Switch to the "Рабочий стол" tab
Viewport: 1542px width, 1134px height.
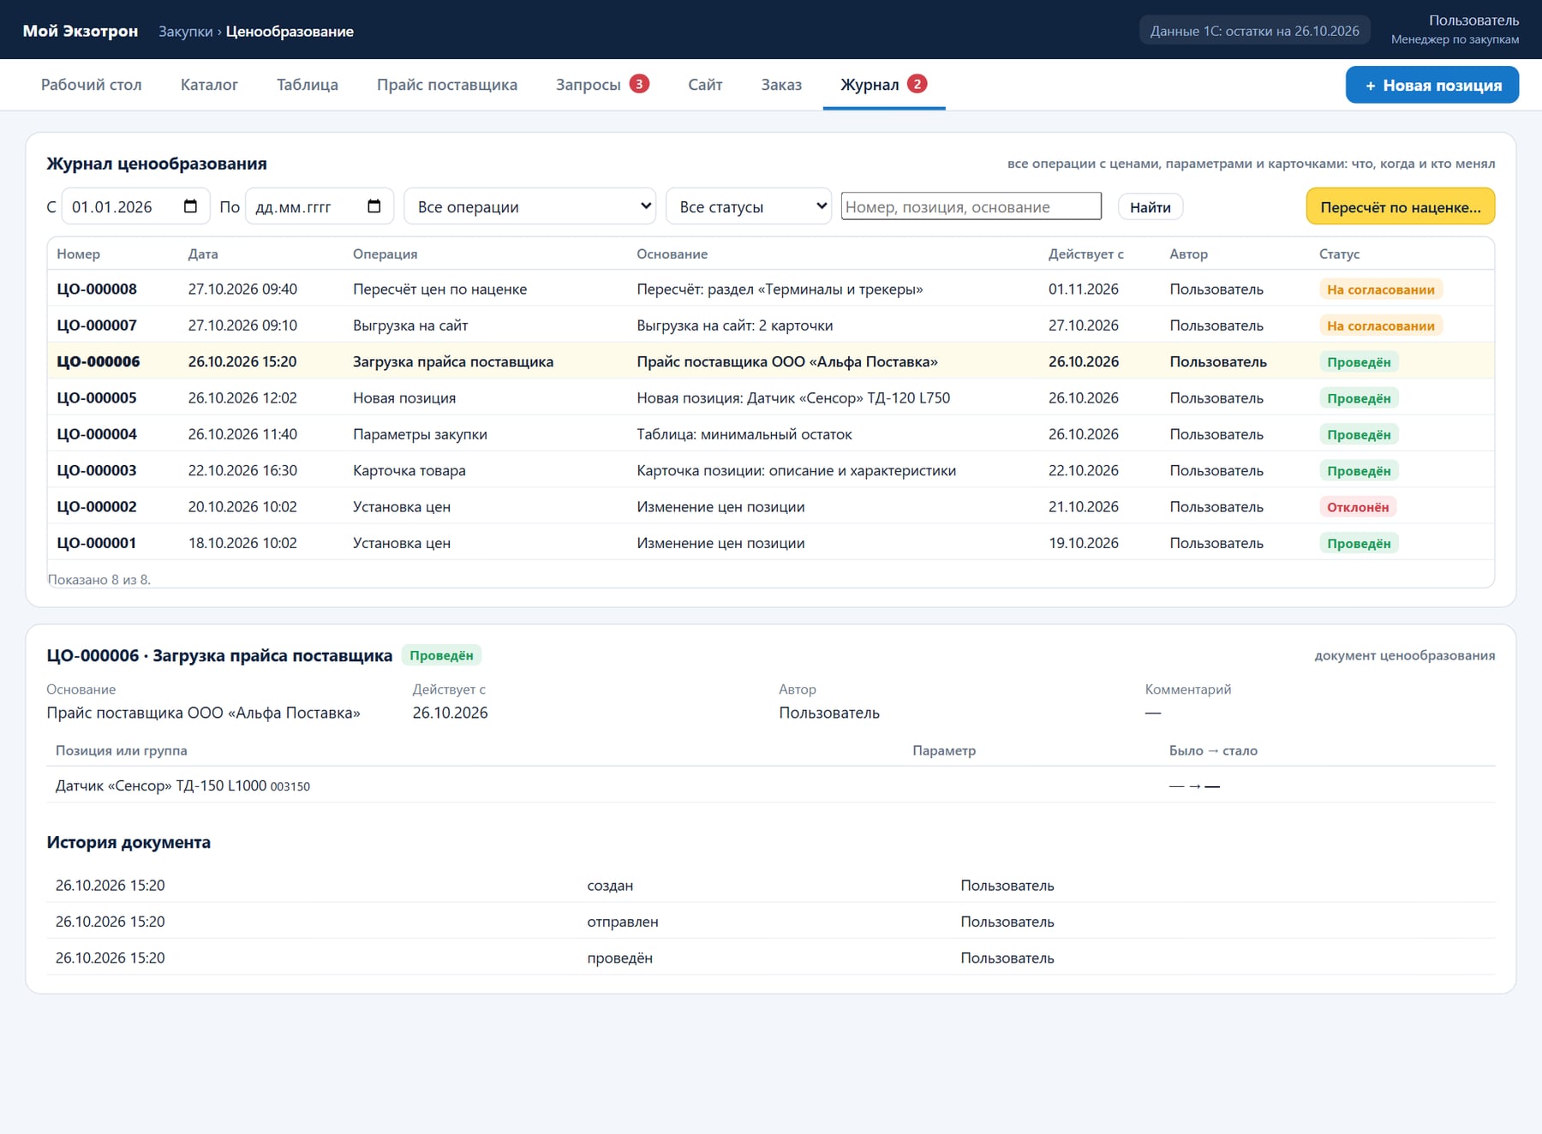coord(92,85)
